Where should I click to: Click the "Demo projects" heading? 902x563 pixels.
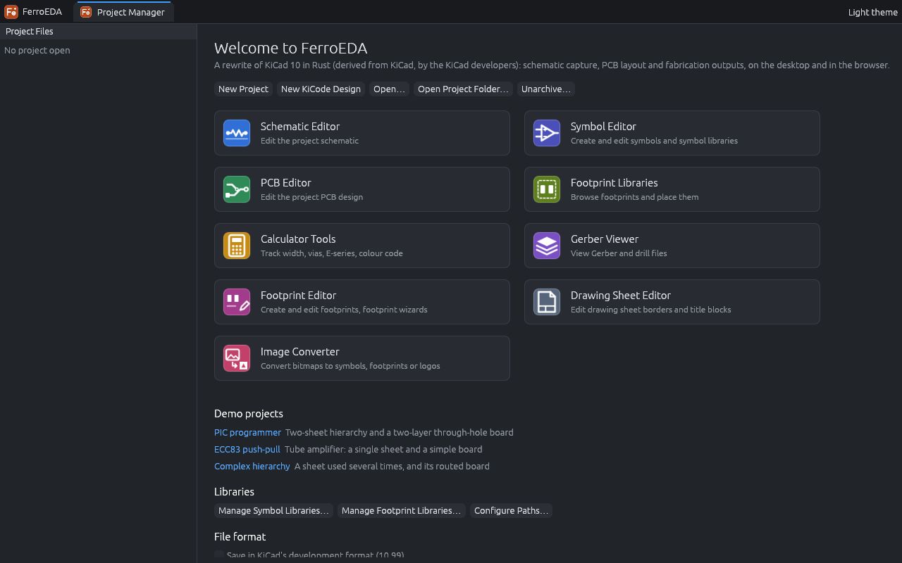point(249,413)
